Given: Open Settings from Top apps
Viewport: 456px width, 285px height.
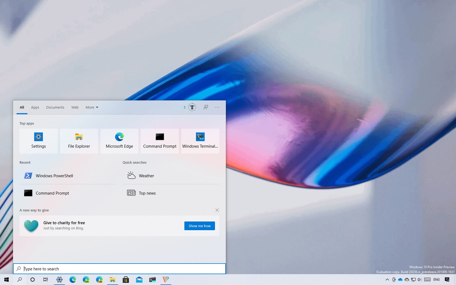Looking at the screenshot, I should pos(39,141).
